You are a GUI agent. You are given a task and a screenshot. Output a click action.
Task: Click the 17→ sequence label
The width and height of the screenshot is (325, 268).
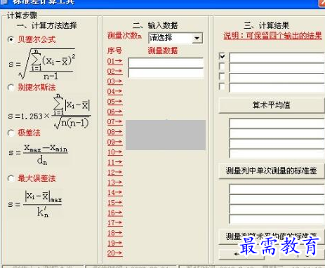[115, 223]
